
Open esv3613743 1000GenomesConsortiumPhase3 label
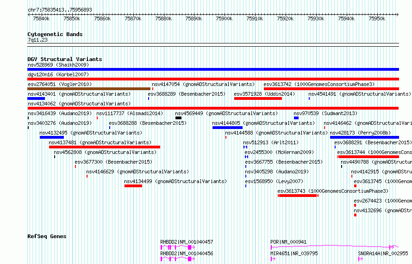(333, 191)
